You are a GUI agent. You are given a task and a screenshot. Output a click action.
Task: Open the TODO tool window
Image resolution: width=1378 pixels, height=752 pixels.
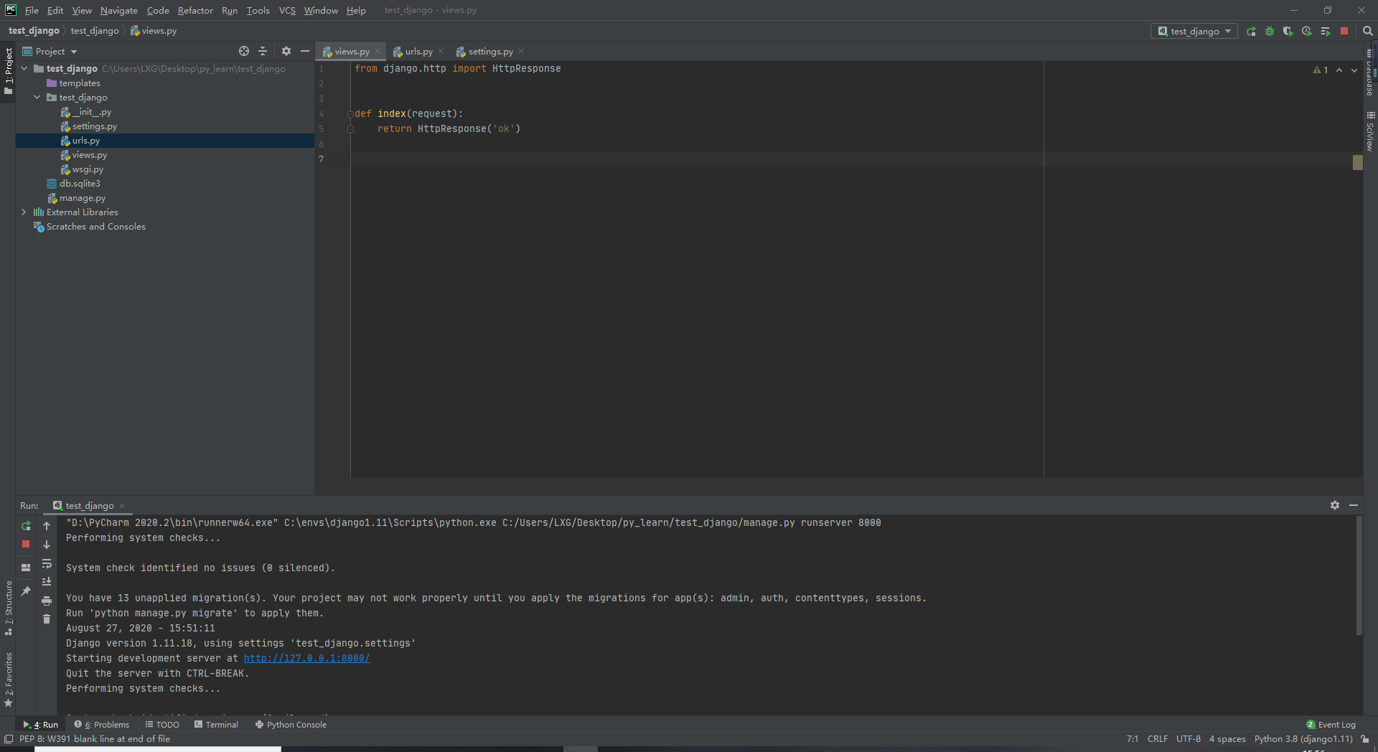pos(162,725)
